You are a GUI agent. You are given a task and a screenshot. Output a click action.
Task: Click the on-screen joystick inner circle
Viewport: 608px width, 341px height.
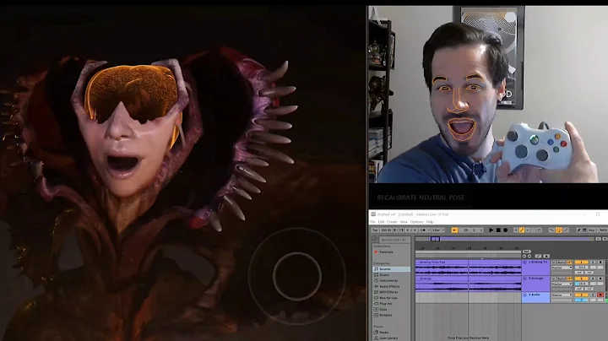(x=297, y=276)
